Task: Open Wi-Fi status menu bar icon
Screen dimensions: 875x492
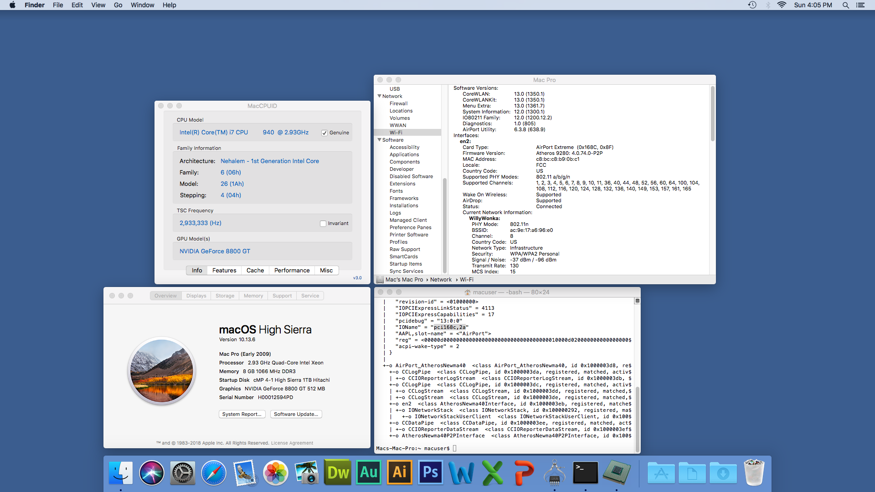Action: point(782,5)
